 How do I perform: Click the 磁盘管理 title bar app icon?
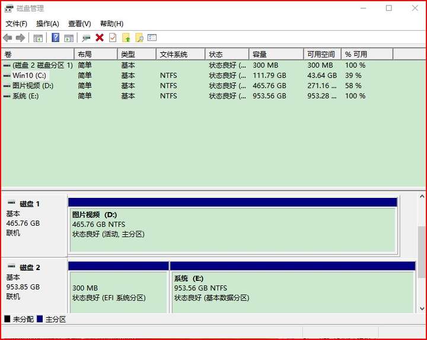point(8,8)
